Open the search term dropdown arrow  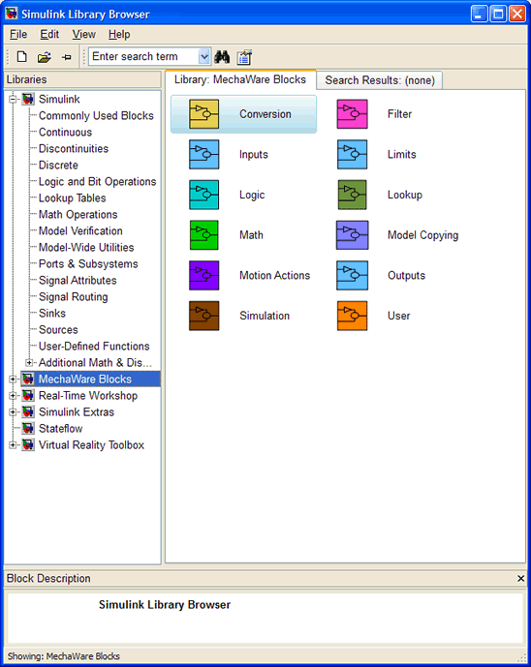204,56
